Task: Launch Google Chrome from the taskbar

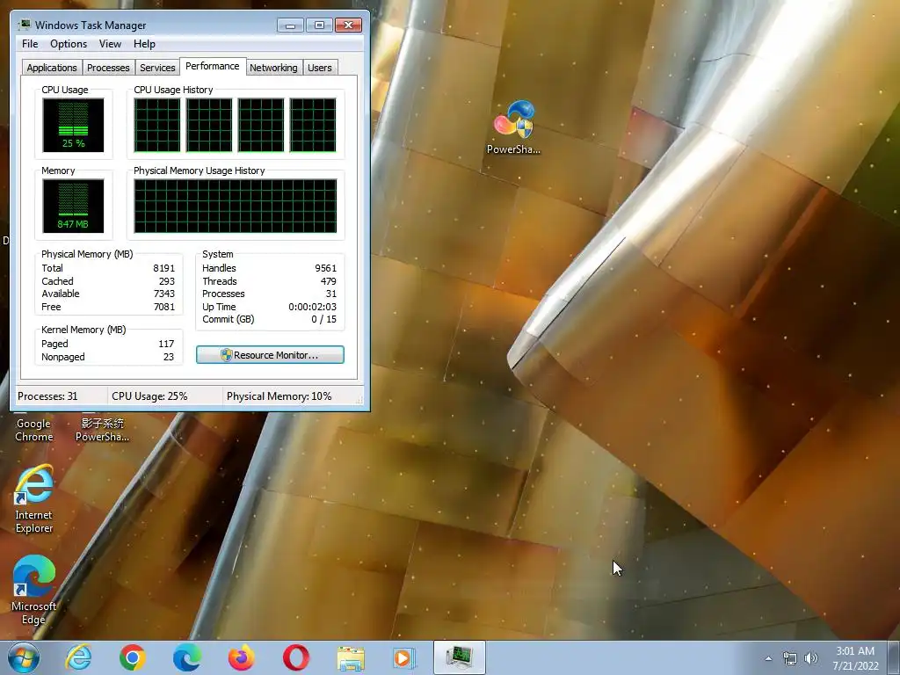Action: coord(133,657)
